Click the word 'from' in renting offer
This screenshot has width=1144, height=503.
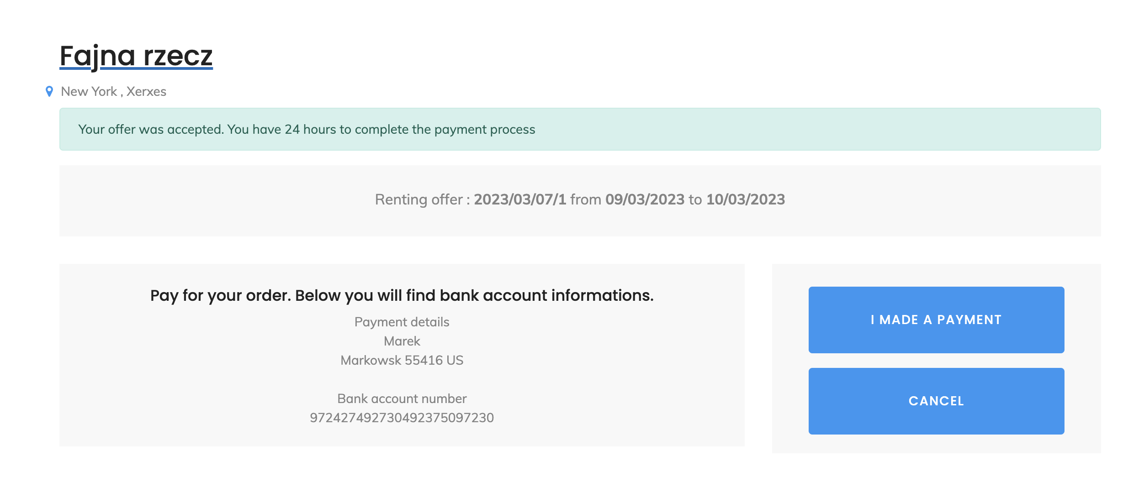(586, 200)
